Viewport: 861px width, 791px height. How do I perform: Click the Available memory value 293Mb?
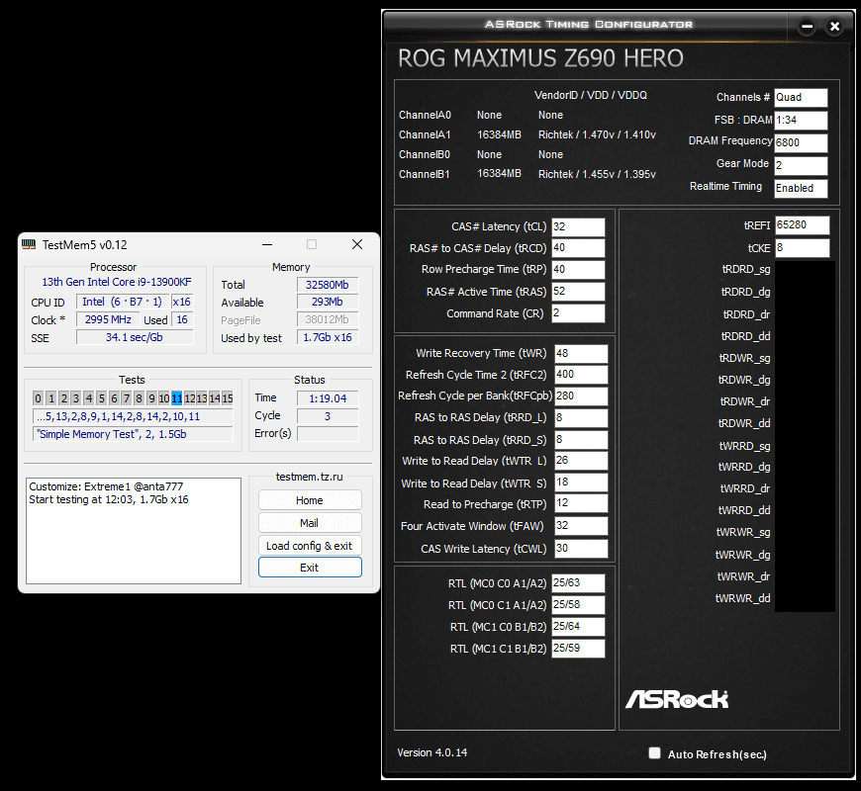point(328,302)
